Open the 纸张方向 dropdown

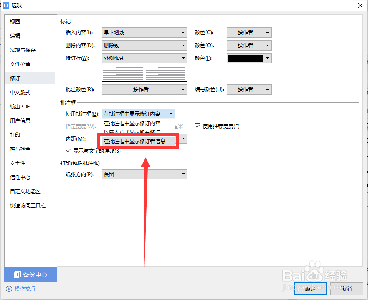[144, 174]
